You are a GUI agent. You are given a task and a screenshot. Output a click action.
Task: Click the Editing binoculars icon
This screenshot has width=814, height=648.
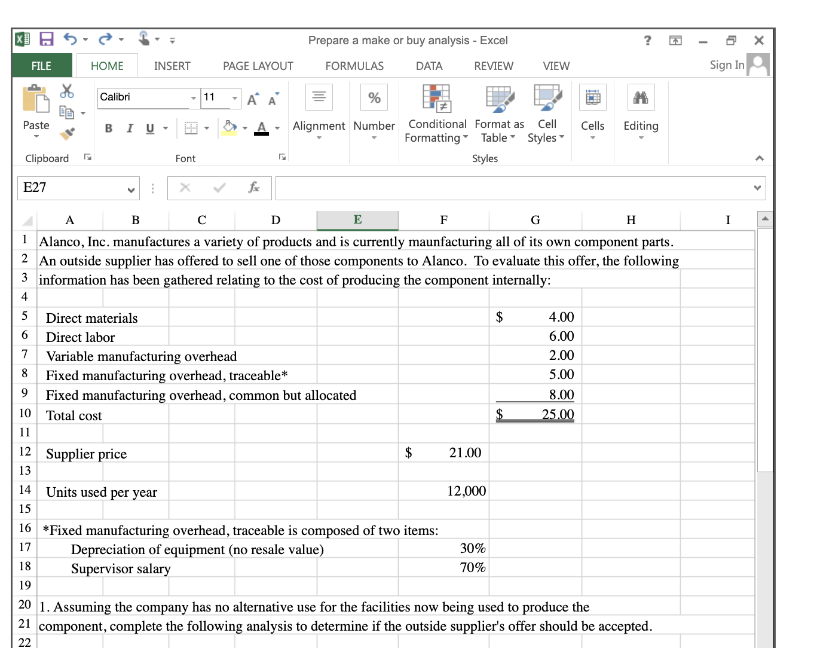point(641,97)
